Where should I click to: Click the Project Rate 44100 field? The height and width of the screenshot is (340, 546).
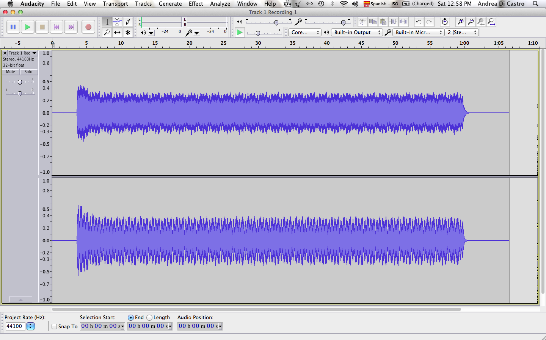15,326
